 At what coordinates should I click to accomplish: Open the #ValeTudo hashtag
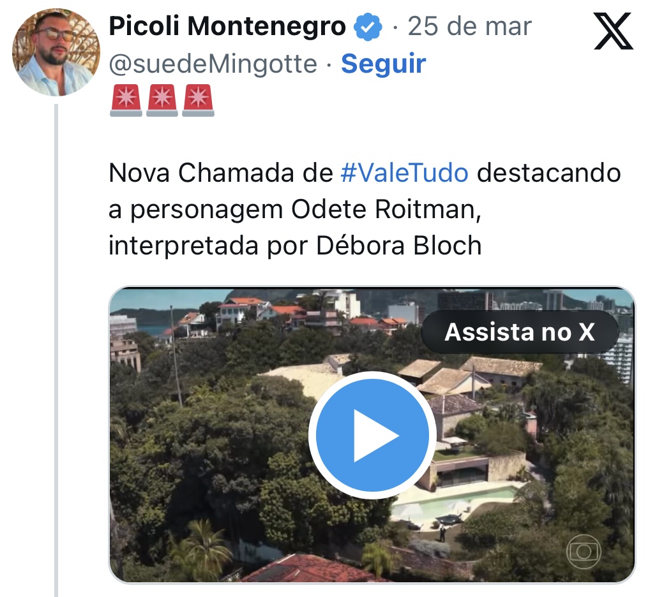[x=405, y=173]
